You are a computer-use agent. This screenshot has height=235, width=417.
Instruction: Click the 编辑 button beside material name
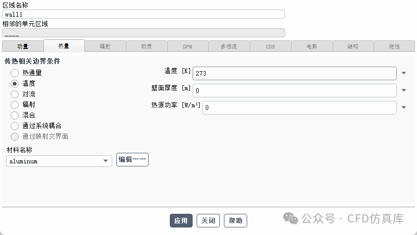coord(132,160)
